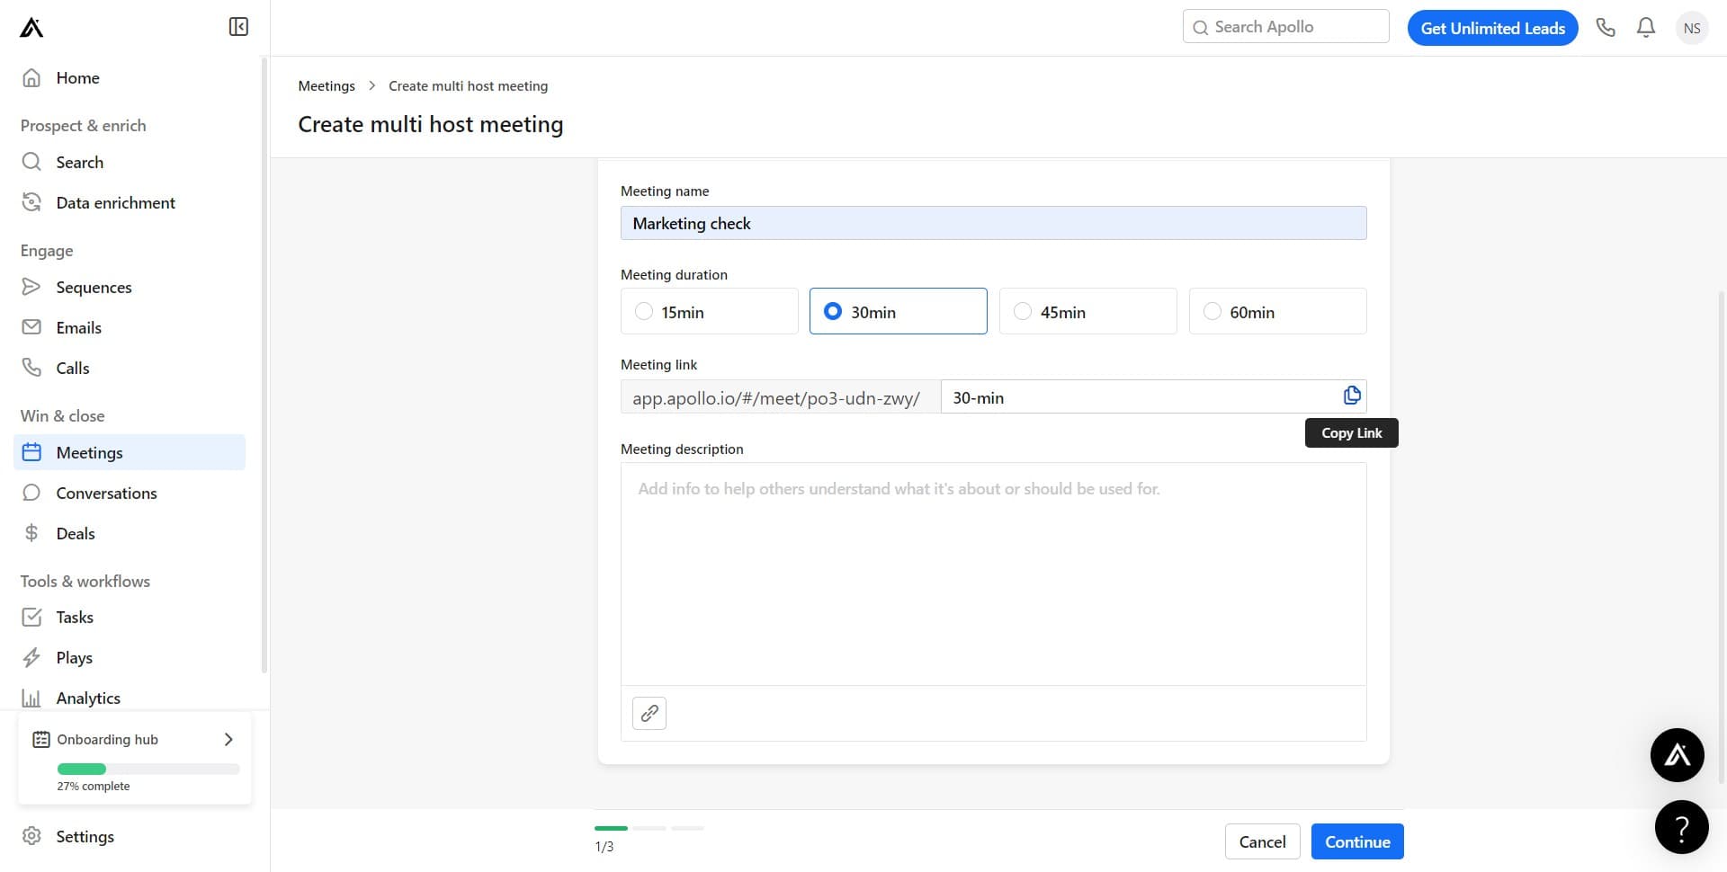Select the 15min duration option
This screenshot has width=1727, height=872.
[644, 311]
